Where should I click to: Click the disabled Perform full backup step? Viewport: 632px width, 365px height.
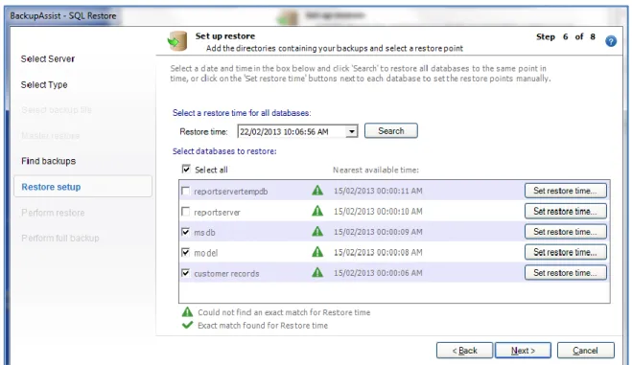pos(60,238)
